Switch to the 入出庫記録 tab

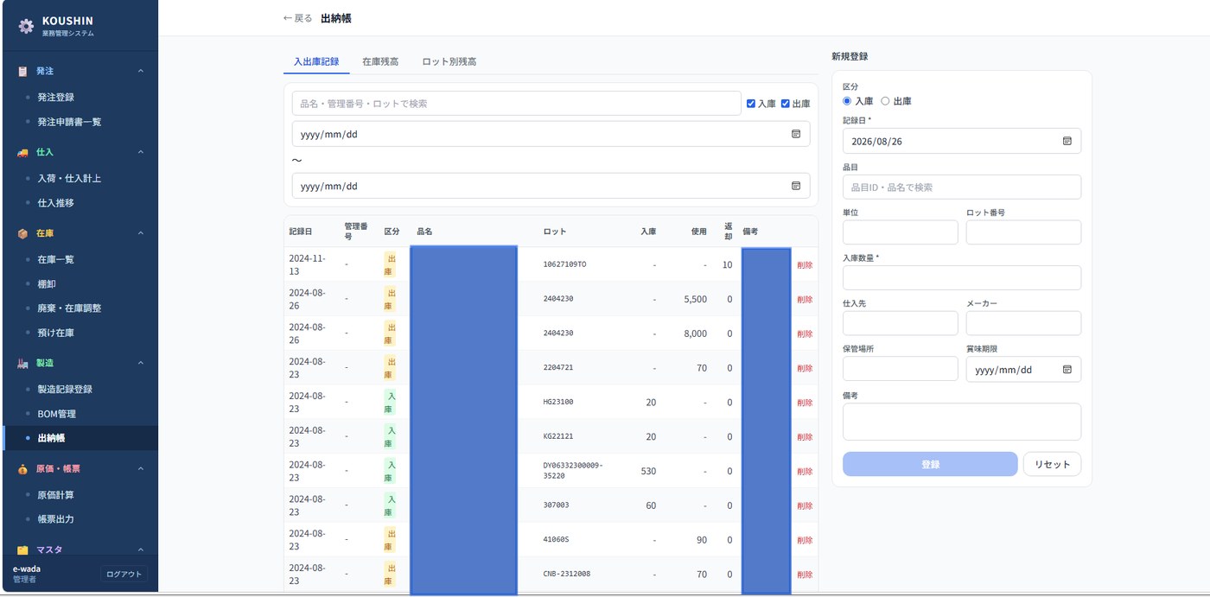pyautogui.click(x=316, y=62)
